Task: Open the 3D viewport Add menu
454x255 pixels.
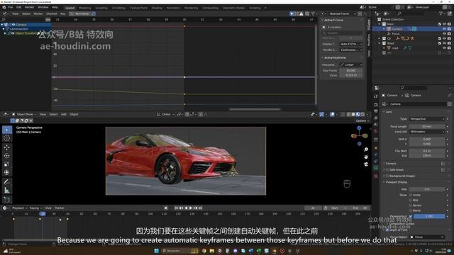Action: click(x=63, y=115)
